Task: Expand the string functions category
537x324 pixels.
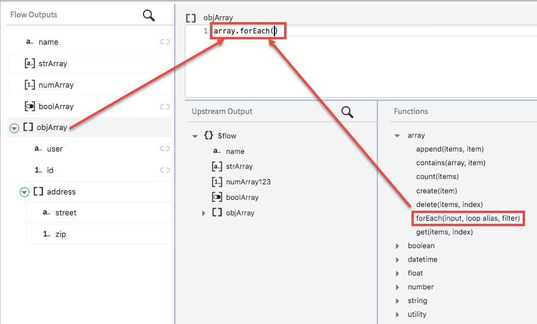Action: point(397,301)
